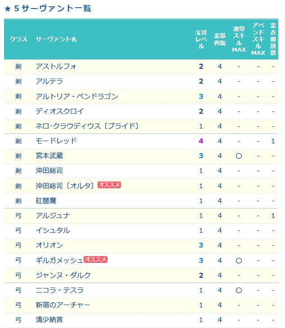Click the 通常スキルMAX column header

point(239,39)
